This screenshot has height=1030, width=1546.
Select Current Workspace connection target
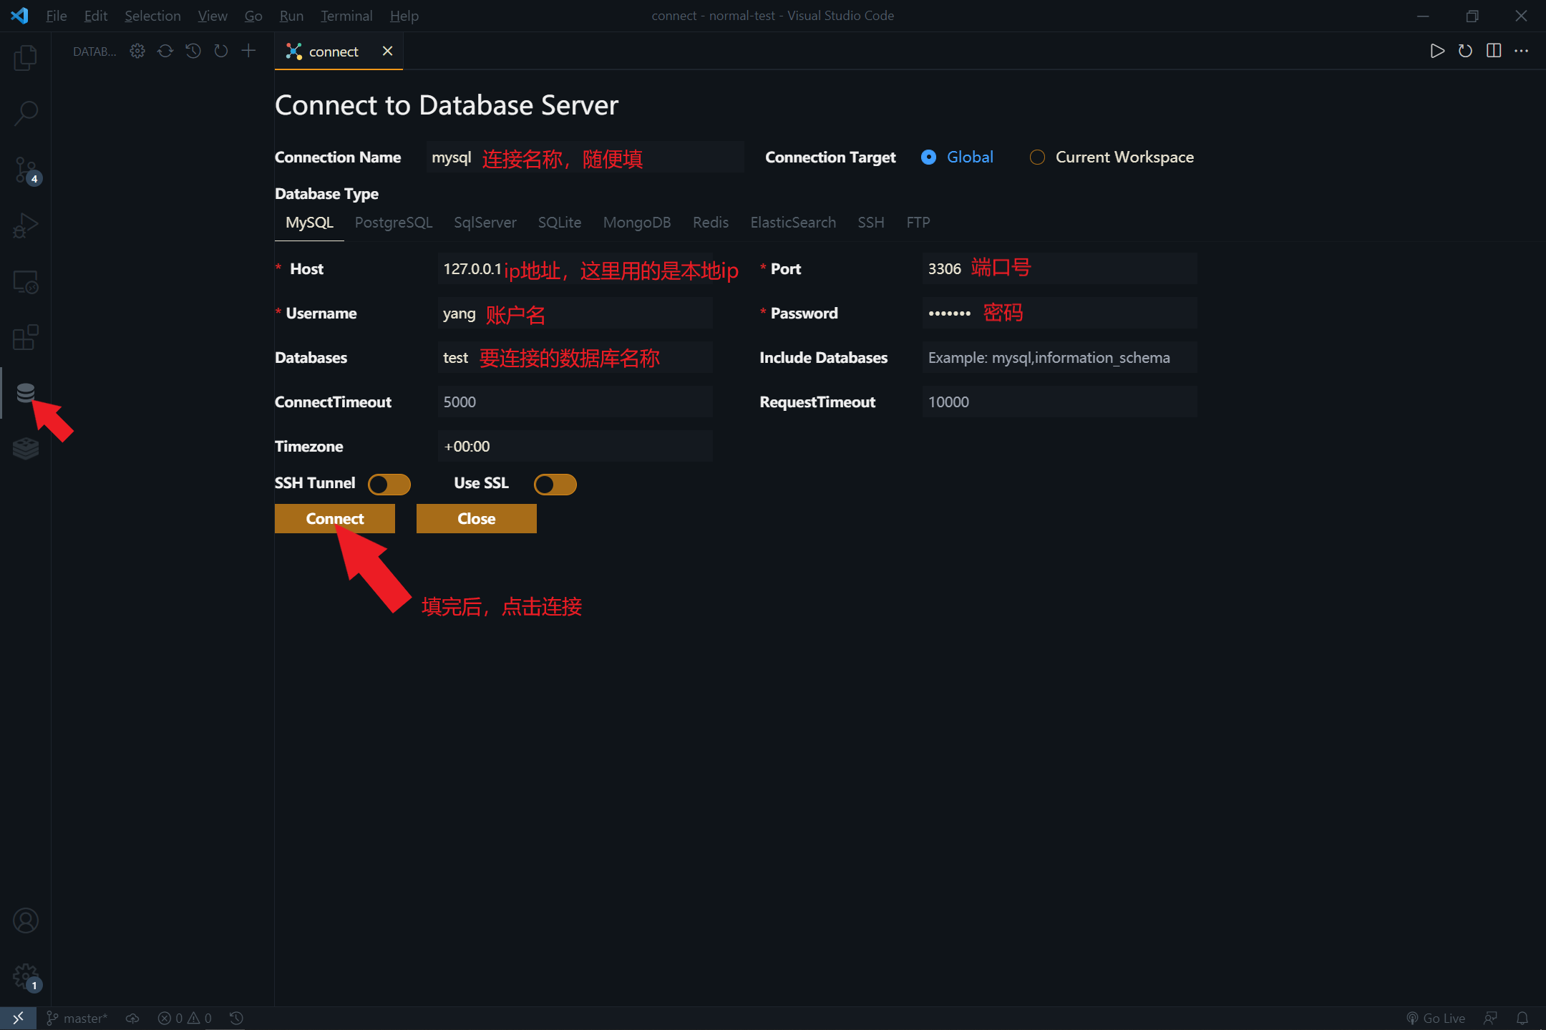click(x=1037, y=157)
